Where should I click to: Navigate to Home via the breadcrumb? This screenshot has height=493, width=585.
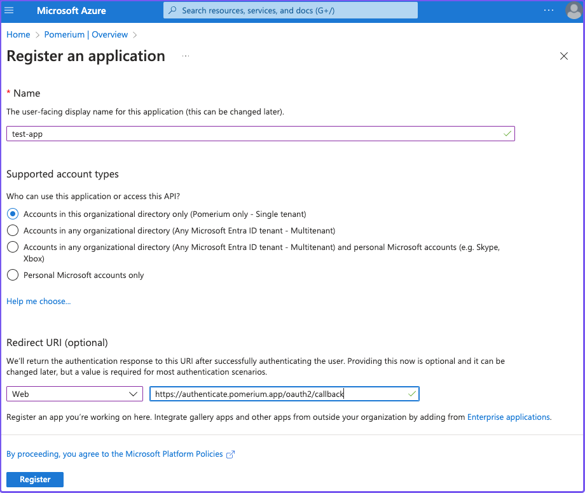pos(18,34)
